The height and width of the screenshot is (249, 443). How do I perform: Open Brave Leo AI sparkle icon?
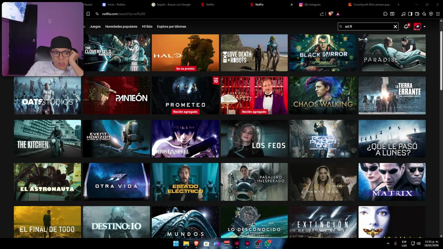[424, 14]
